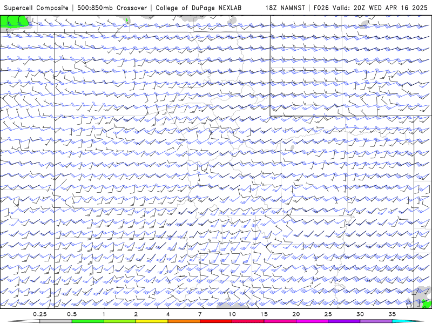This screenshot has width=432, height=324.
Task: Click the 0.5 legend value
Action: 72,314
